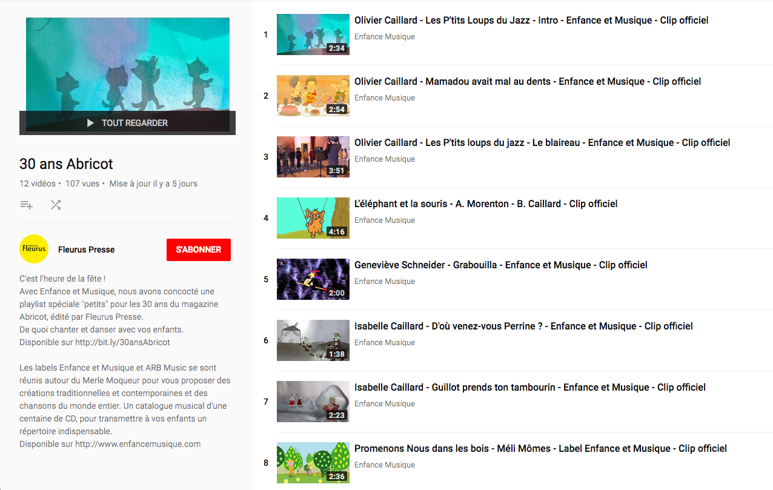Click the Mise à jour il y a 5 jours text
773x490 pixels.
click(153, 184)
